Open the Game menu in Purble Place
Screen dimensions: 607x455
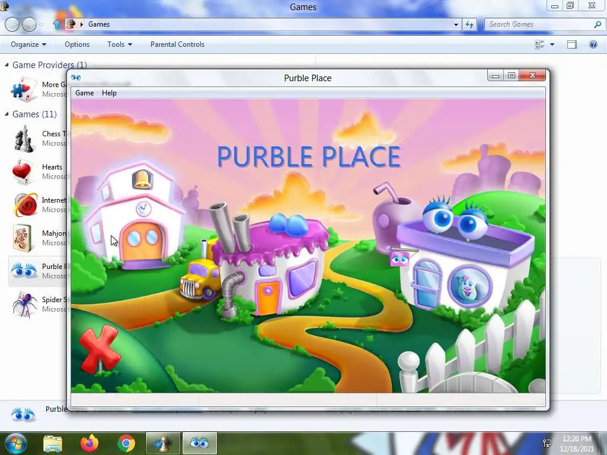(x=84, y=93)
